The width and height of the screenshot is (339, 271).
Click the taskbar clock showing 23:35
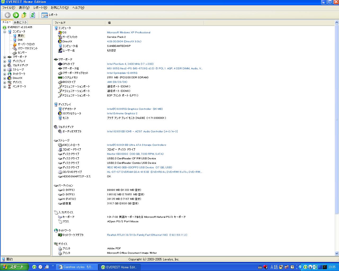(332, 267)
